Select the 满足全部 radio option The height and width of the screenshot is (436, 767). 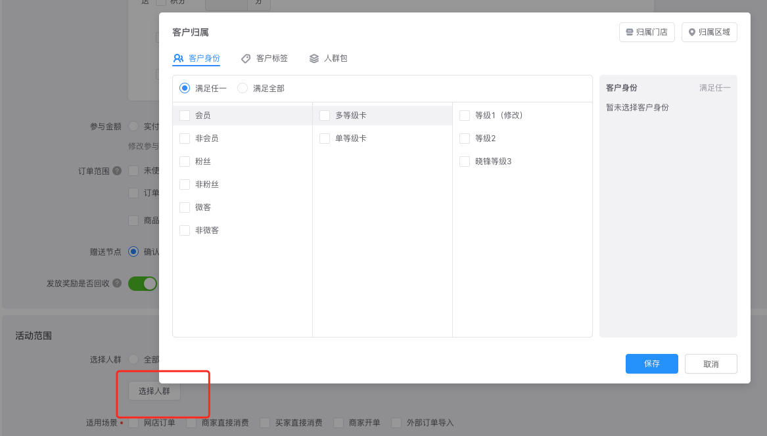pos(242,89)
